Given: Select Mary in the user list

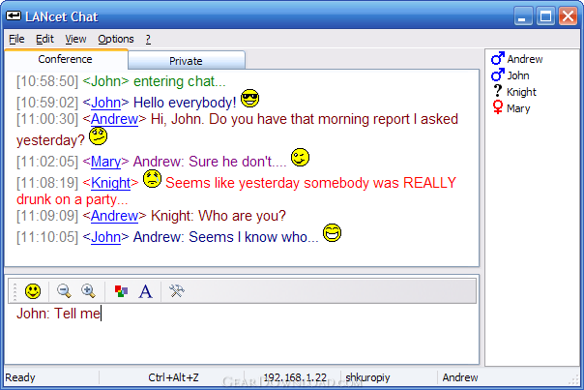Looking at the screenshot, I should coord(518,108).
